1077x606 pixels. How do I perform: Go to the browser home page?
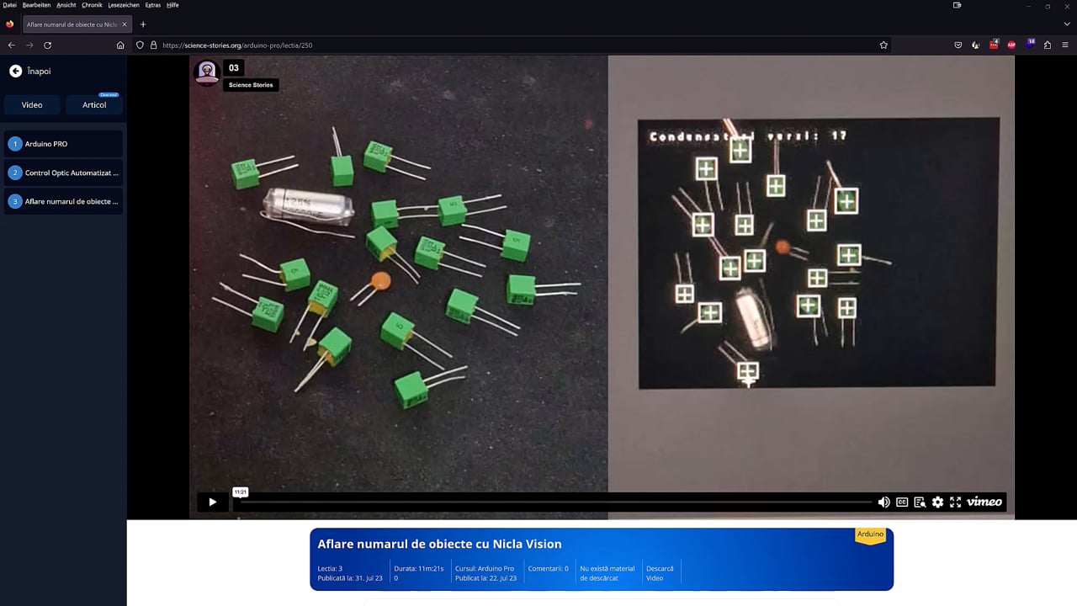[x=120, y=45]
